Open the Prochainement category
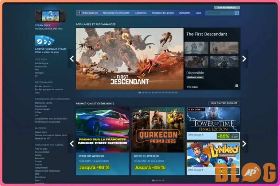 coord(43,109)
